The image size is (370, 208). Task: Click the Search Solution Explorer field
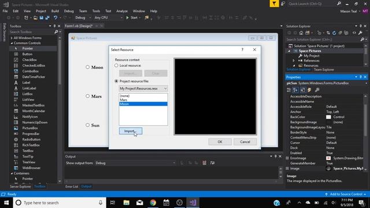(323, 40)
